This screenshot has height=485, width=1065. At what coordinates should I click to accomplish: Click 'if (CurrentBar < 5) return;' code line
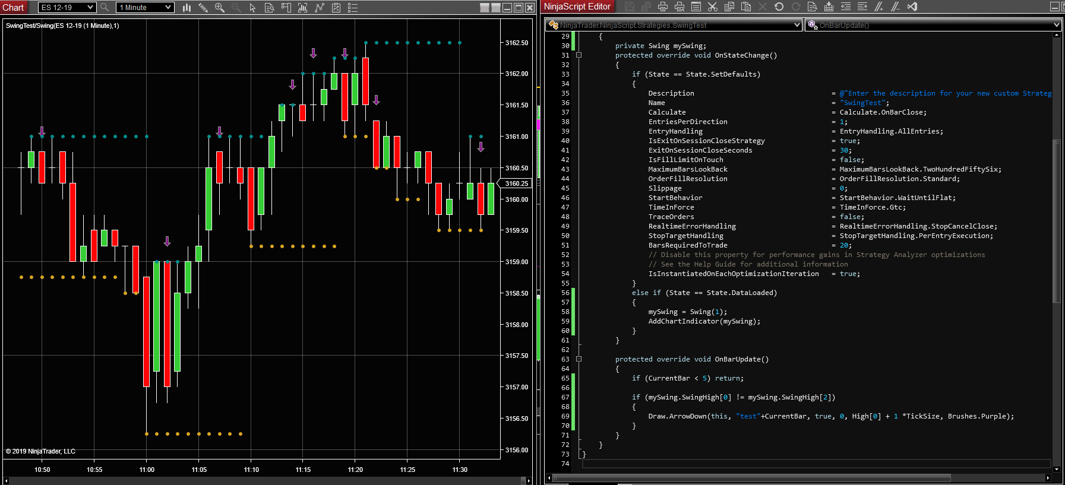click(x=687, y=378)
